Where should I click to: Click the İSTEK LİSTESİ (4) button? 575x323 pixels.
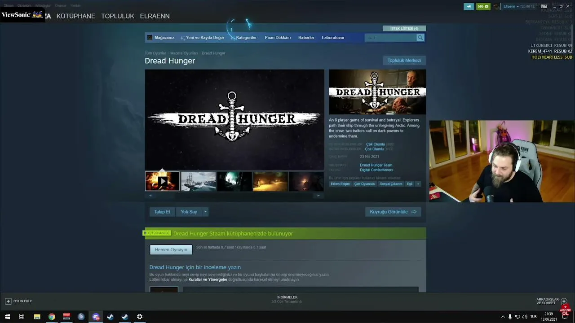(x=404, y=28)
